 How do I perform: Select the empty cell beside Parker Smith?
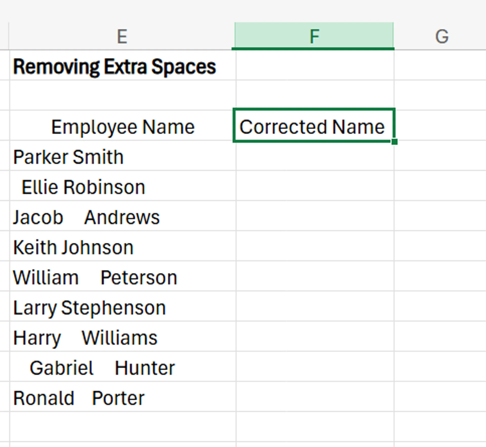[x=314, y=157]
